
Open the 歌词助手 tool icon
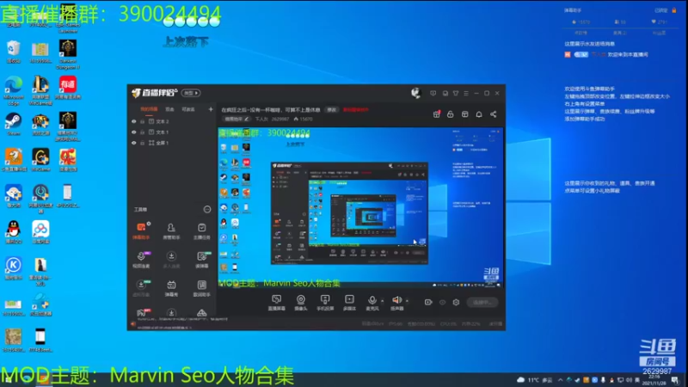tap(201, 288)
